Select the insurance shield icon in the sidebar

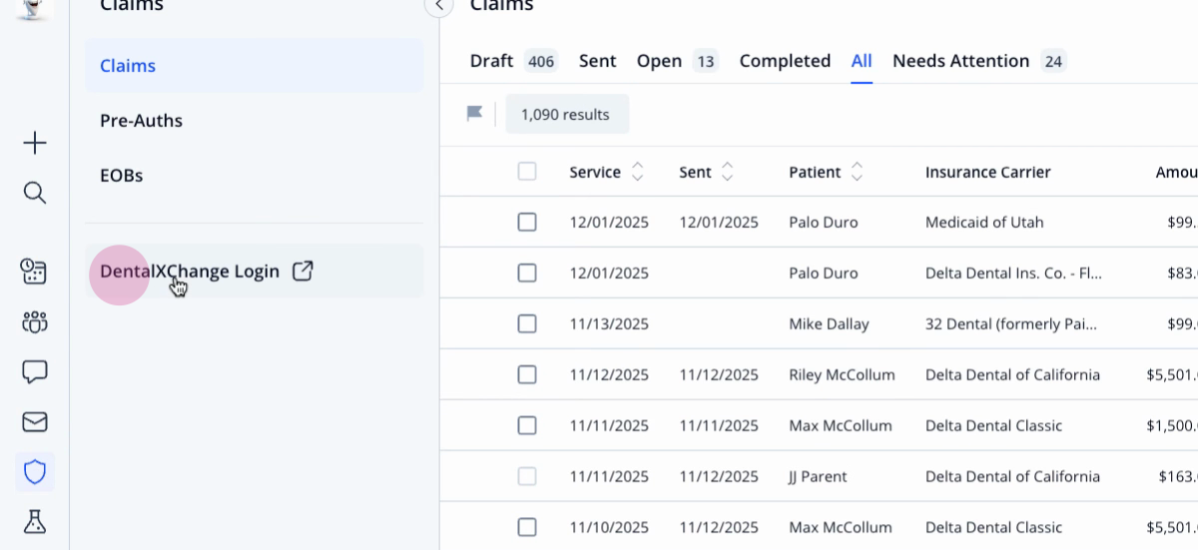pos(35,471)
